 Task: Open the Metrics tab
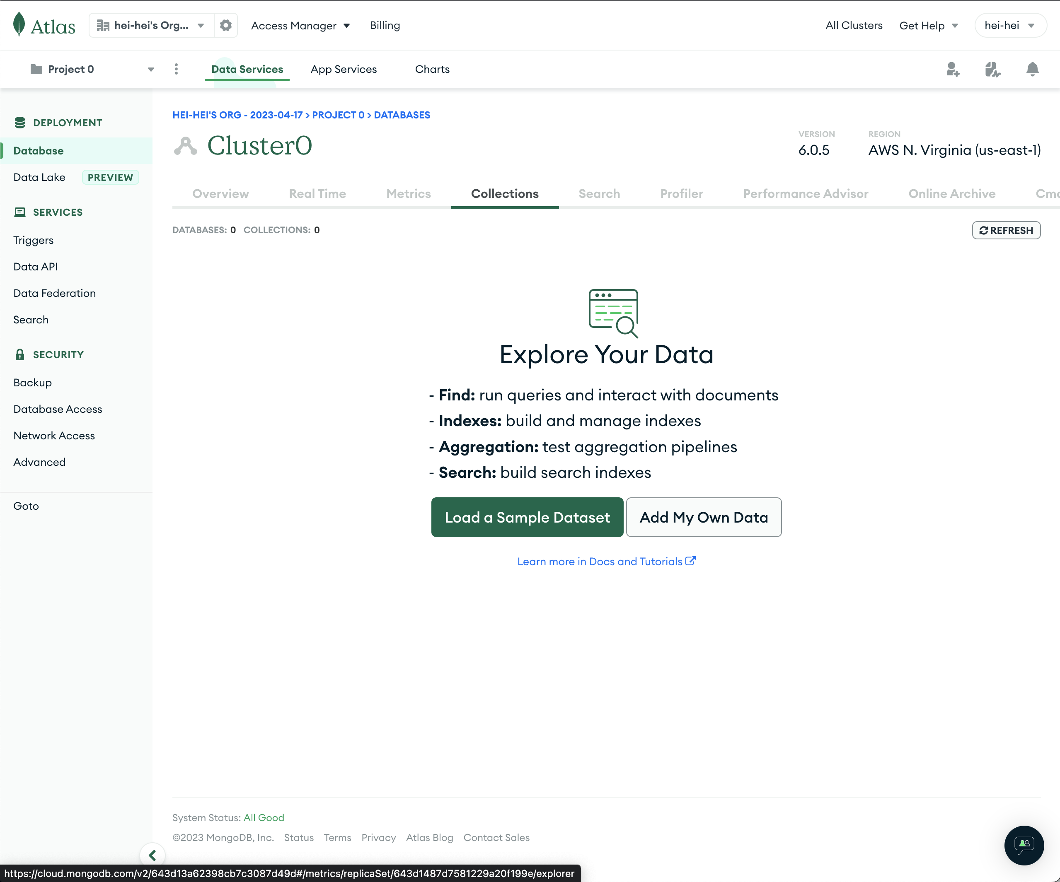click(408, 194)
